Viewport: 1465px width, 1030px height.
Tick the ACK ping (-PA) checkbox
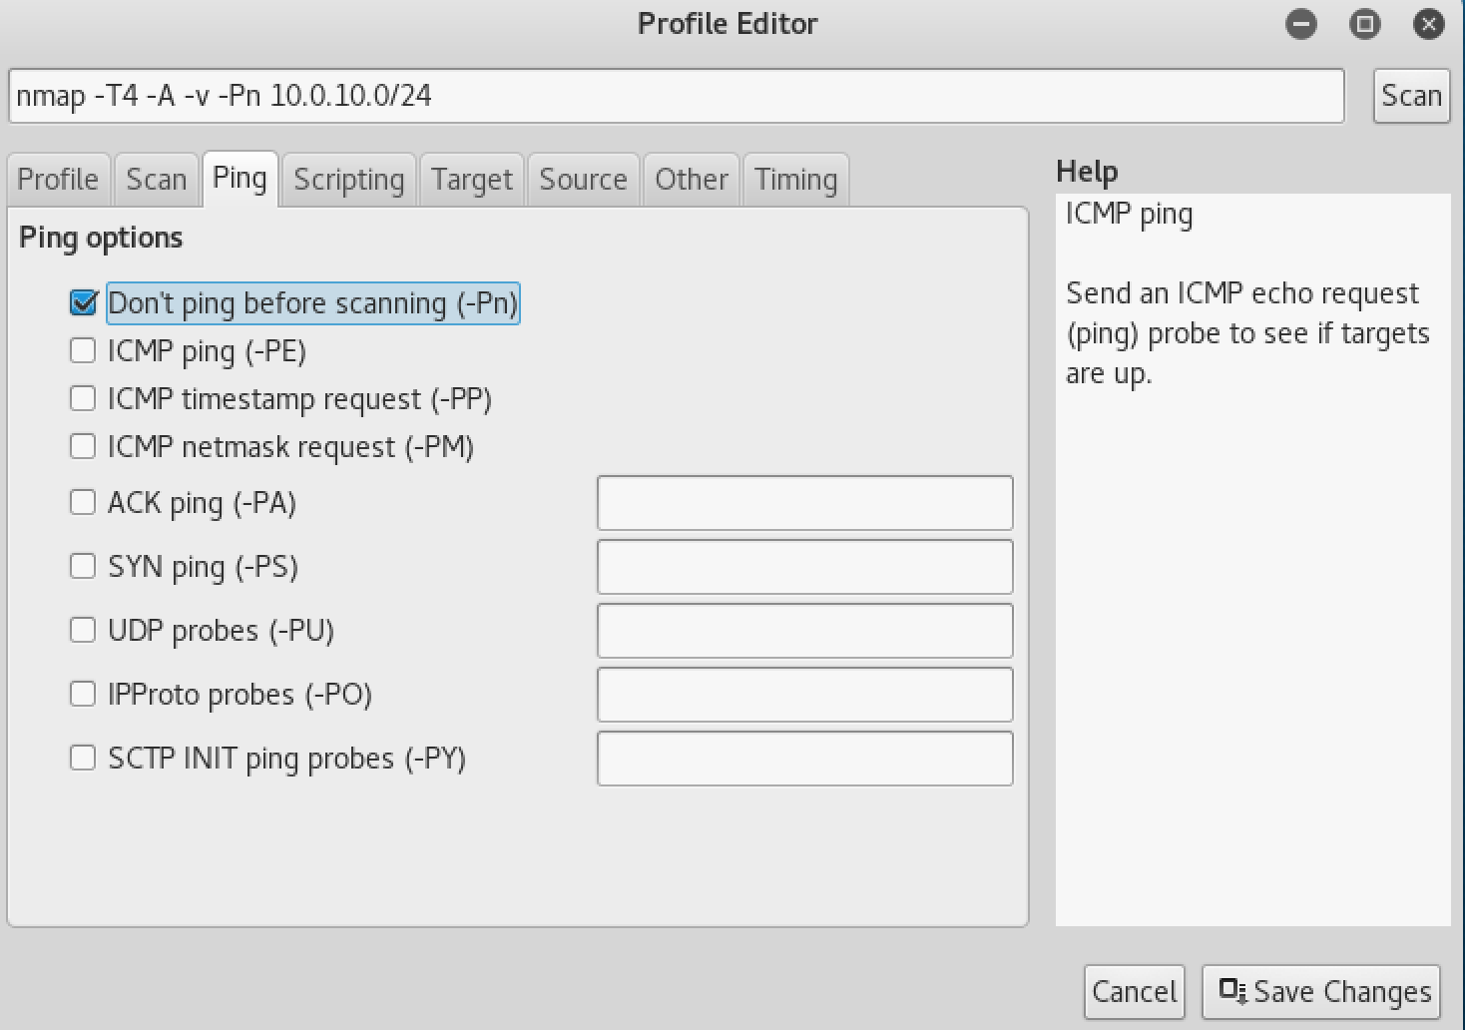pos(83,502)
